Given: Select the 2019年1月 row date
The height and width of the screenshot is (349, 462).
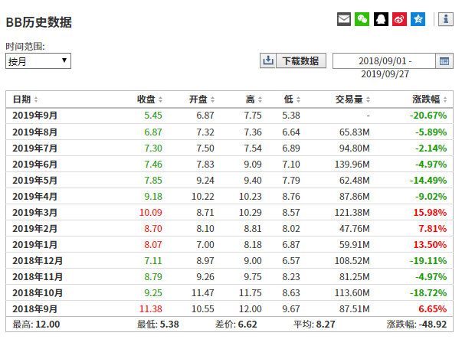Looking at the screenshot, I should [x=34, y=245].
